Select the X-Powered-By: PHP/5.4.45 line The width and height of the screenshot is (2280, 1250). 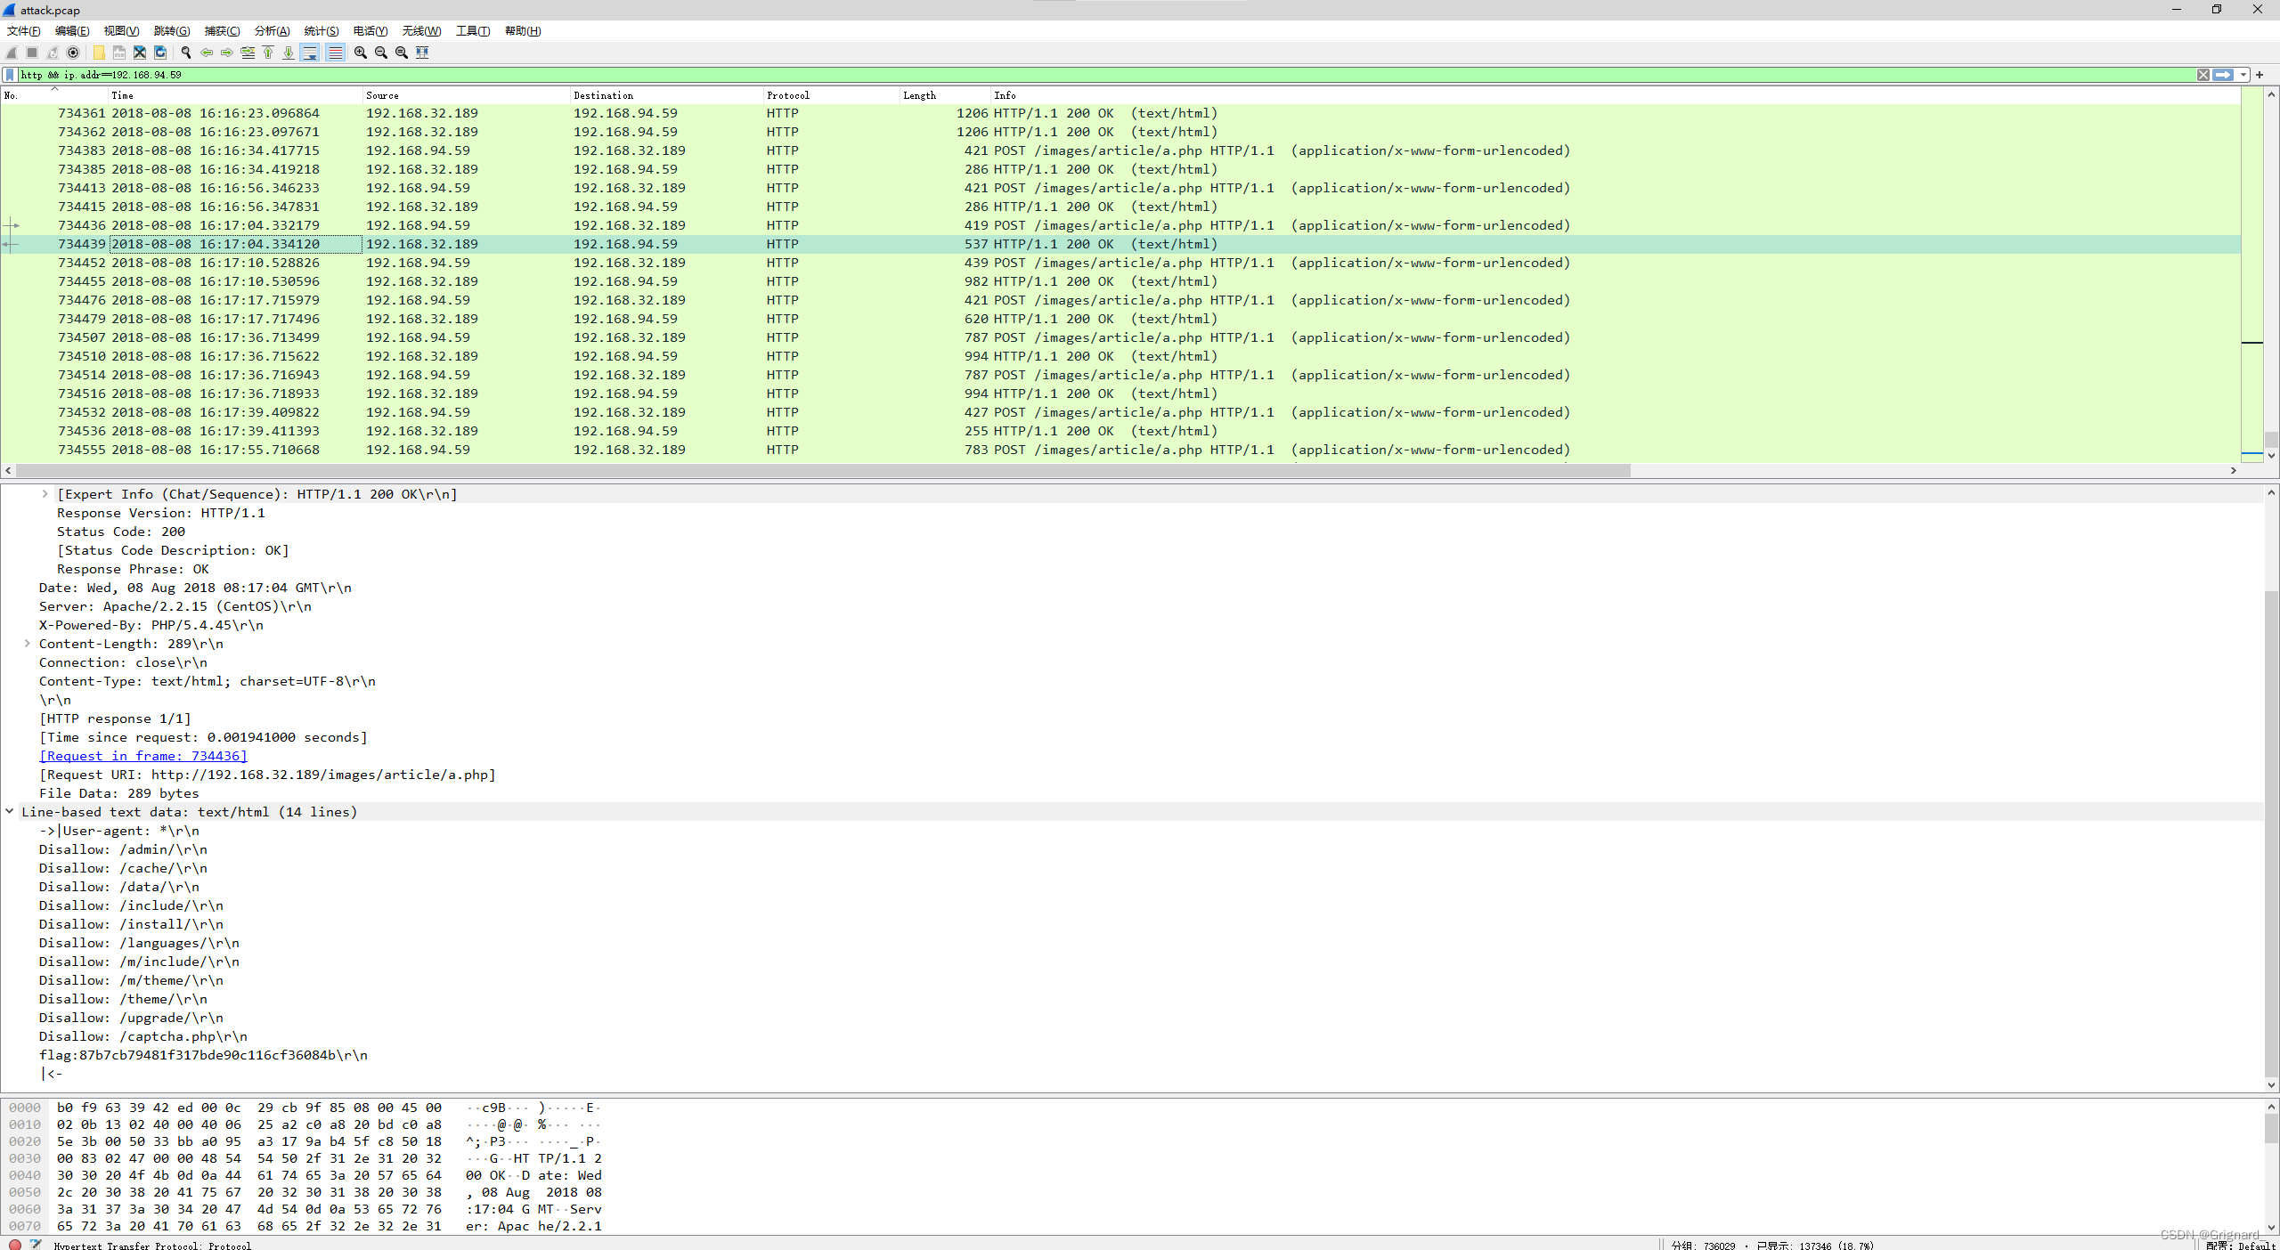click(151, 625)
